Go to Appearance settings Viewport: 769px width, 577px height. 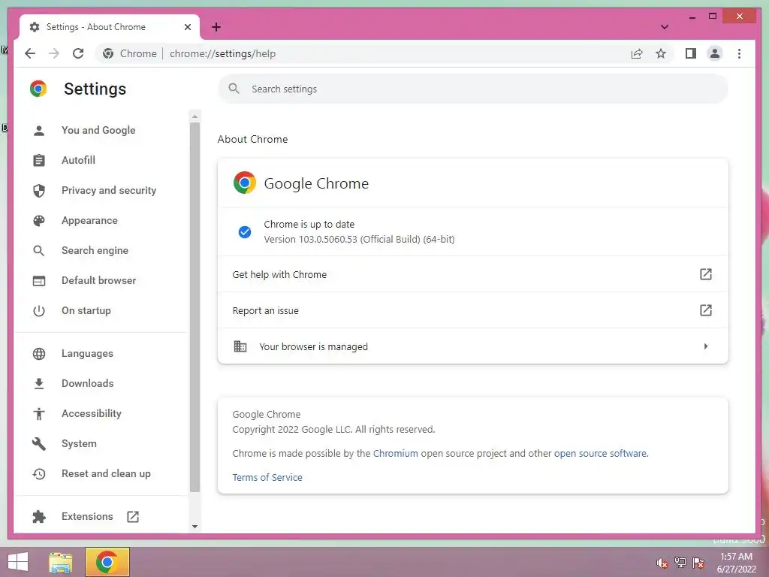pos(89,220)
